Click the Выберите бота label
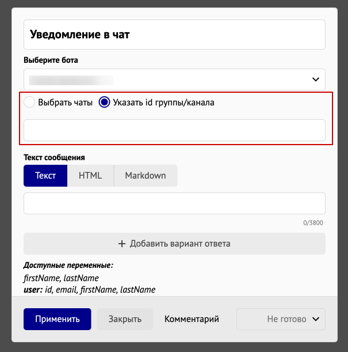This screenshot has width=348, height=352. coord(51,60)
